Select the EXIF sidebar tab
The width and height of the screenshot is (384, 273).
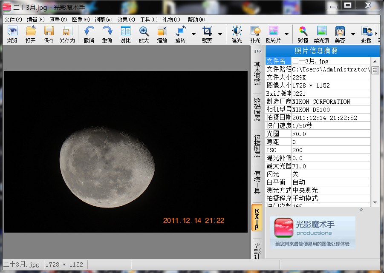pos(257,218)
